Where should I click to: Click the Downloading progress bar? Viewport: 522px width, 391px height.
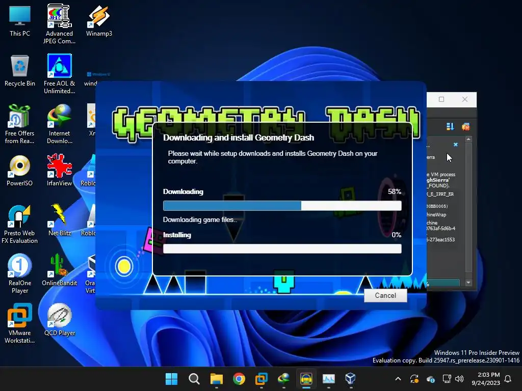[x=282, y=206]
